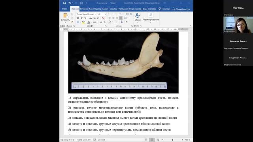Click the zoom slider in status bar
This screenshot has width=253, height=142.
click(172, 140)
